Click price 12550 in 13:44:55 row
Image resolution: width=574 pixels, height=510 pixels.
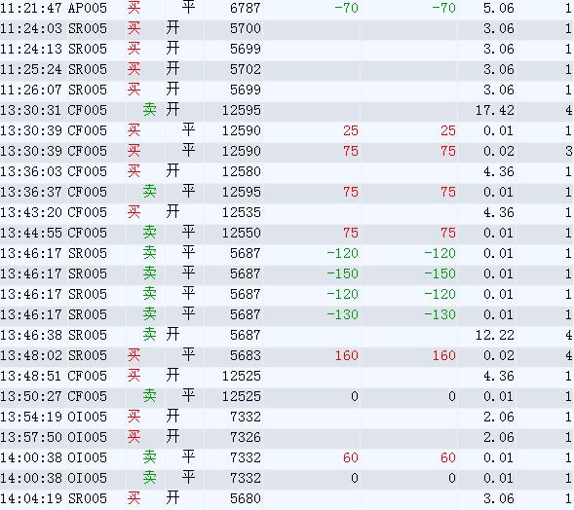(242, 233)
